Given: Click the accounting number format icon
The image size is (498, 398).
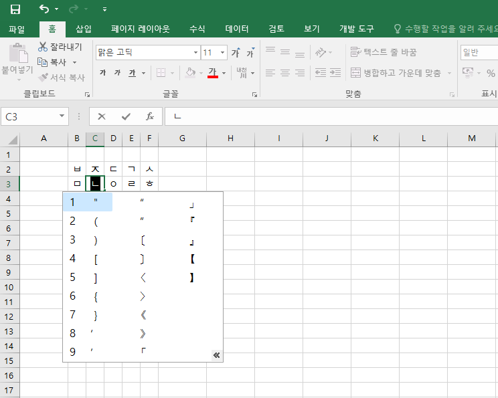Looking at the screenshot, I should [x=468, y=73].
